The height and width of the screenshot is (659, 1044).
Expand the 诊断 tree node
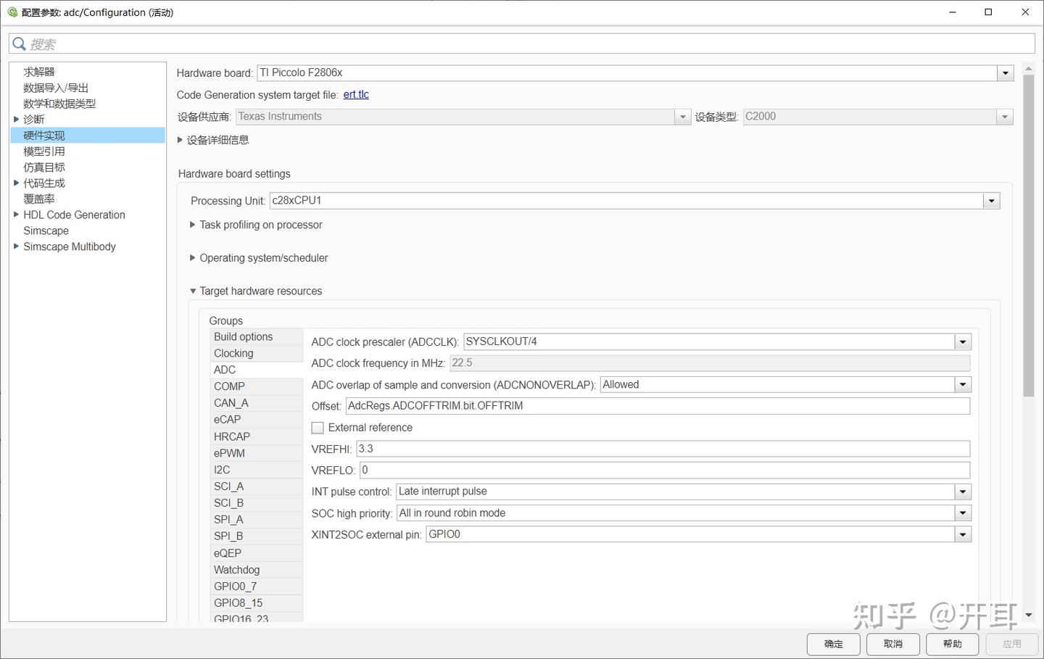click(x=16, y=119)
